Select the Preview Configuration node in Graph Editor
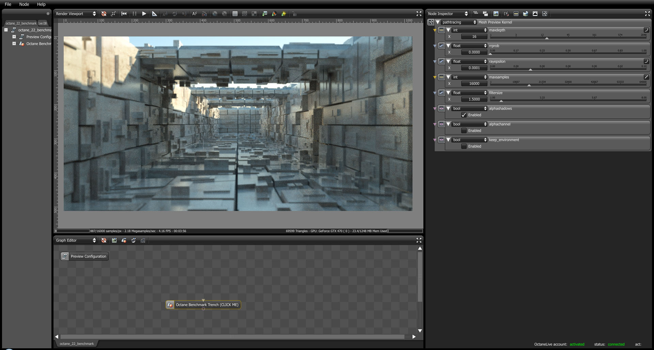This screenshot has width=654, height=350. (x=84, y=256)
